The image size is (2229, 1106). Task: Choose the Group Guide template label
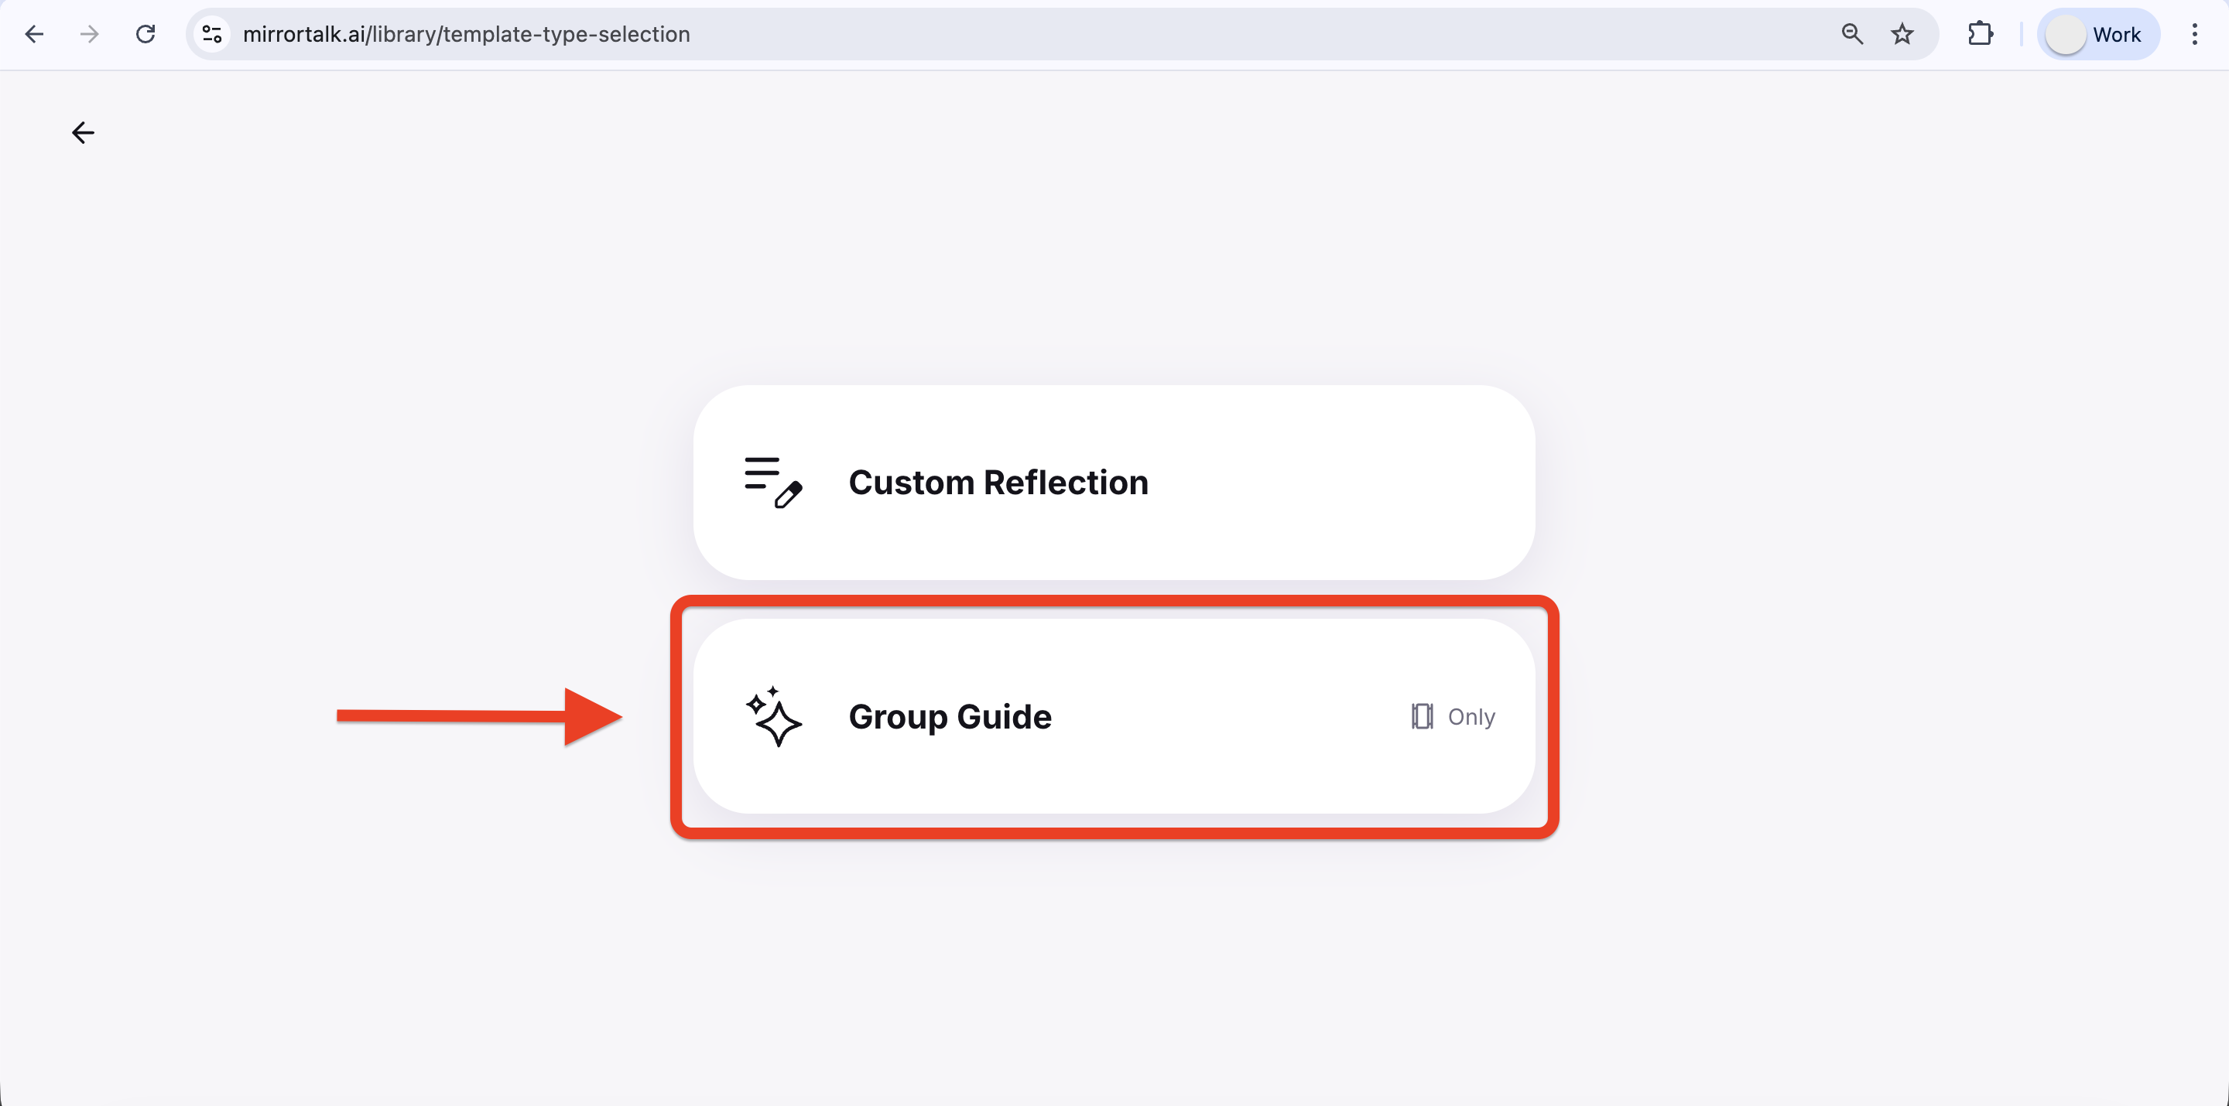pyautogui.click(x=949, y=716)
